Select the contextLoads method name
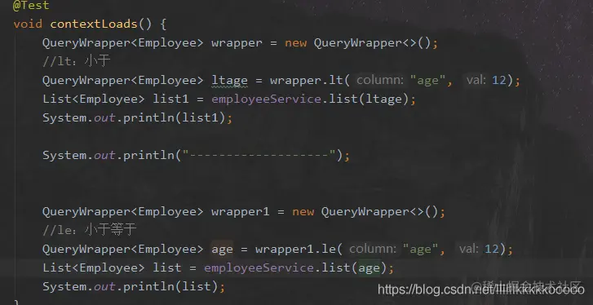The height and width of the screenshot is (305, 593). (94, 24)
